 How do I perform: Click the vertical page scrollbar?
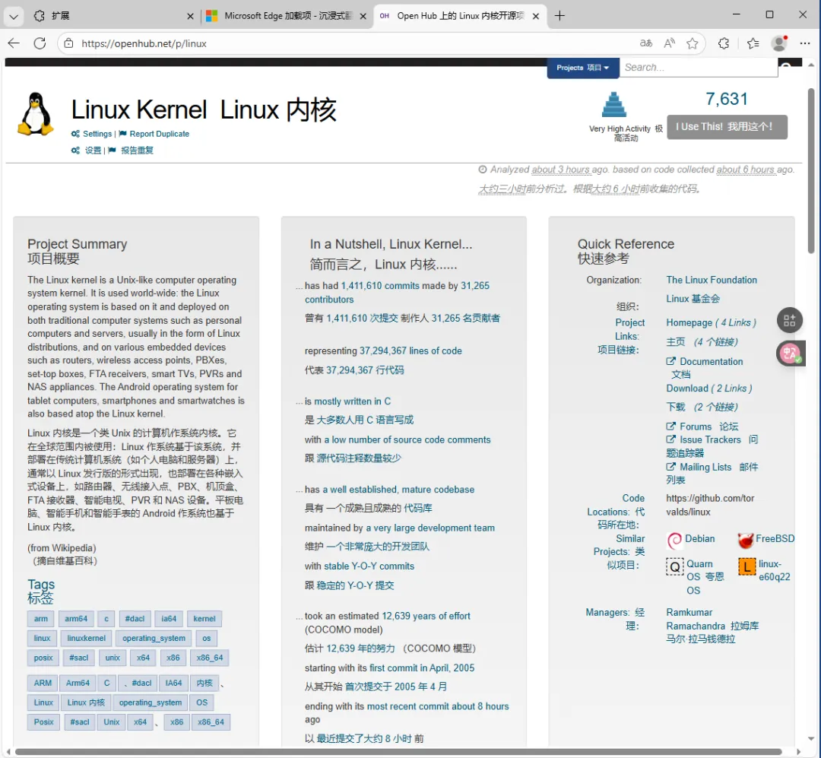click(811, 170)
